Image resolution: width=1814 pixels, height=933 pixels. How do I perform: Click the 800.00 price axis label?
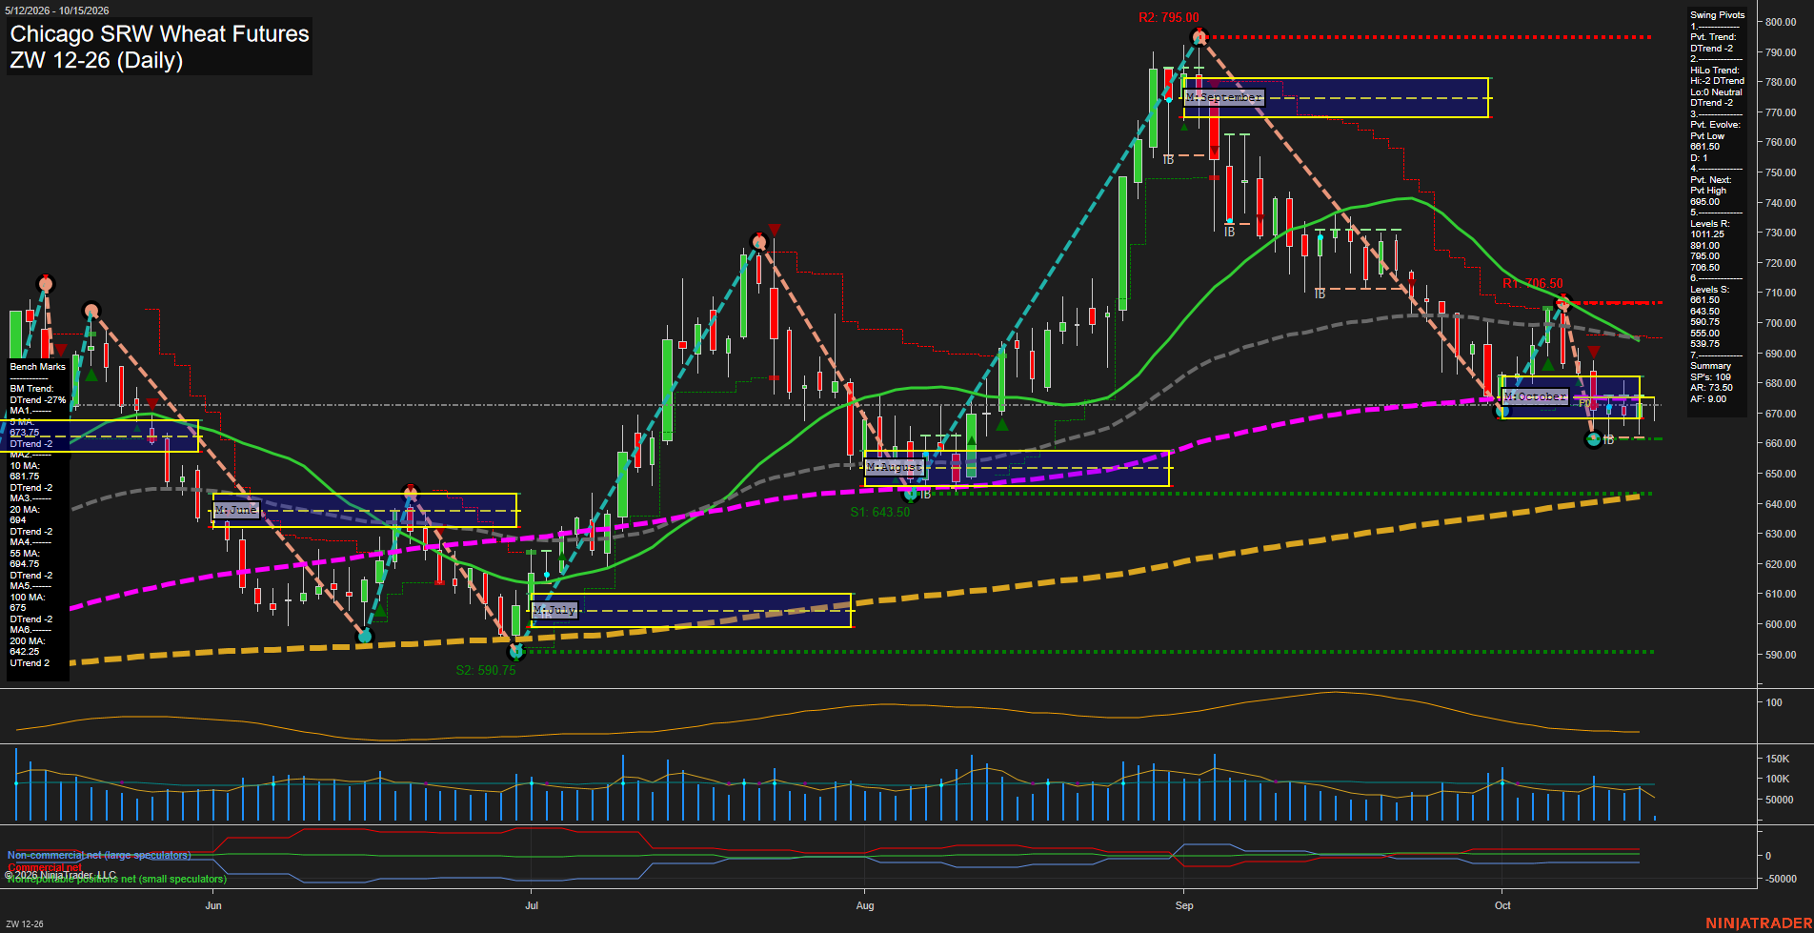click(x=1781, y=22)
